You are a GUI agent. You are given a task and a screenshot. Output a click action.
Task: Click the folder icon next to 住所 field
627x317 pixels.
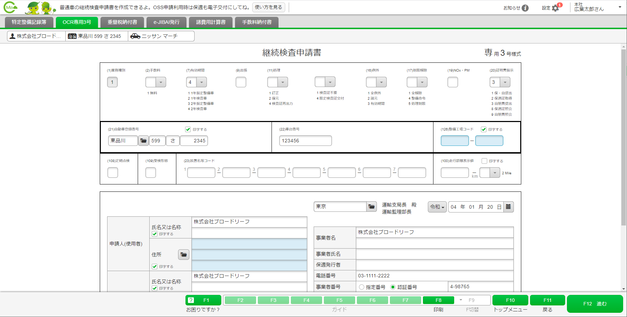coord(183,254)
